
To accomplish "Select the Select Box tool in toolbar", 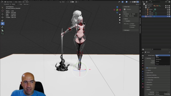I will click(x=2, y=7).
